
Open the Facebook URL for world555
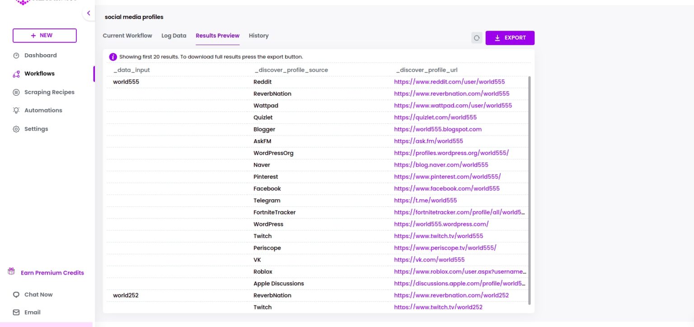point(446,188)
